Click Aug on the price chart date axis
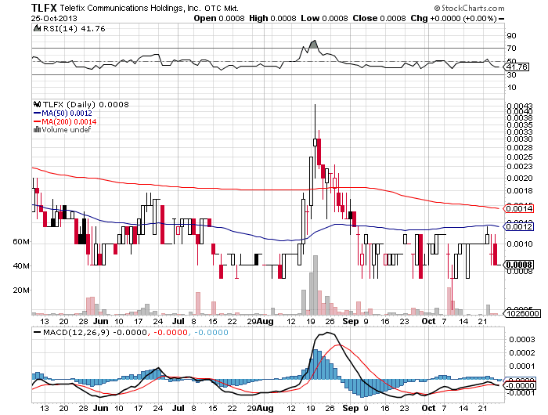 coord(265,321)
